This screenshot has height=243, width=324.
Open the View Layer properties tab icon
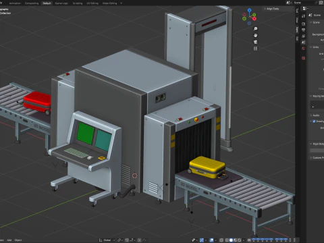(304, 36)
